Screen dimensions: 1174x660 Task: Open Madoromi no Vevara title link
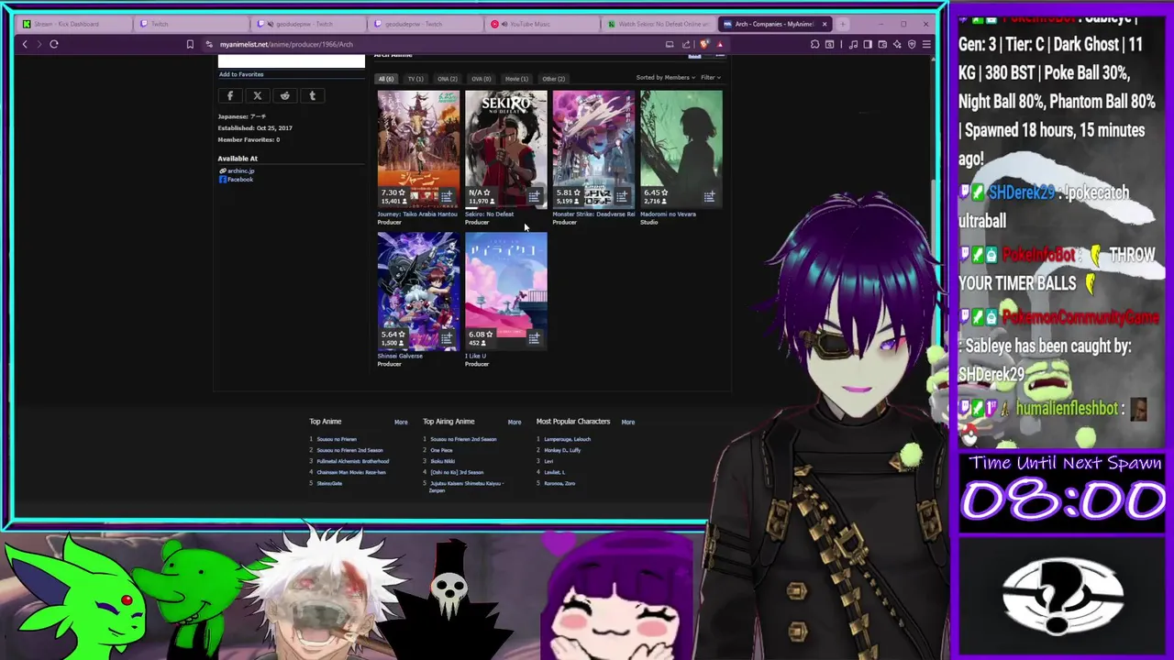coord(668,214)
